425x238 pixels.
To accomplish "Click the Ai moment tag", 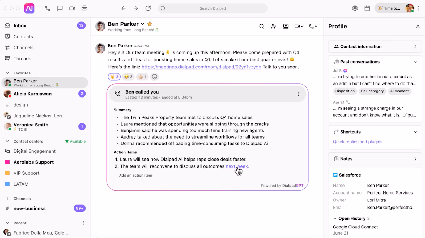I will [399, 91].
